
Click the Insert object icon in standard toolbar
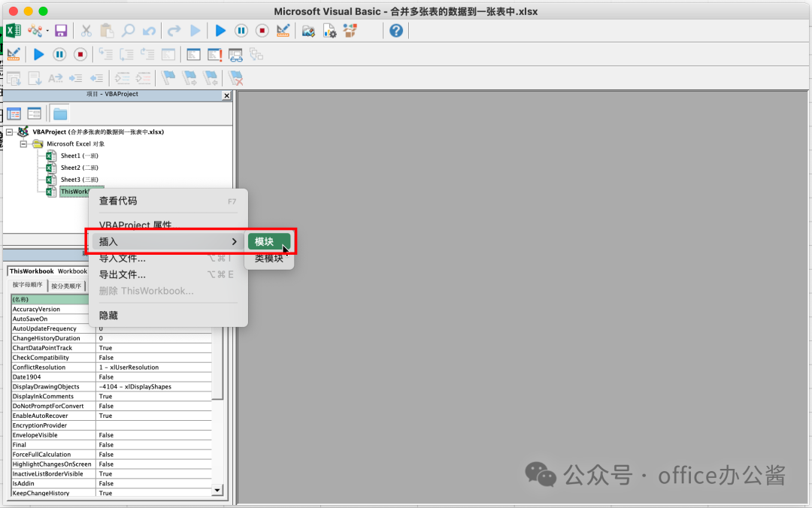pyautogui.click(x=35, y=31)
